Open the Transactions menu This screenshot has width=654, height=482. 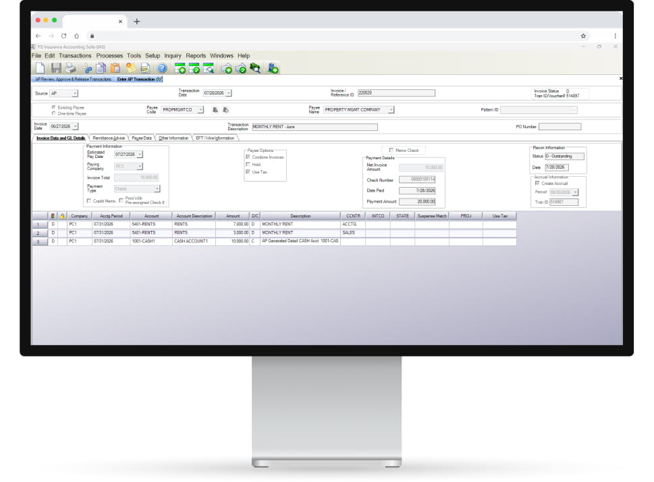coord(75,55)
